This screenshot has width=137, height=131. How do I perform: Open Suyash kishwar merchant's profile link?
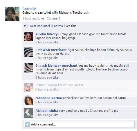[x=56, y=65]
